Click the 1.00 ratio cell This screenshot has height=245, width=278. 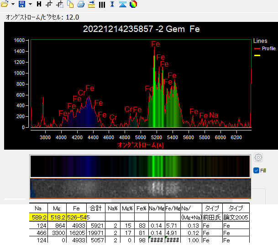(x=191, y=240)
